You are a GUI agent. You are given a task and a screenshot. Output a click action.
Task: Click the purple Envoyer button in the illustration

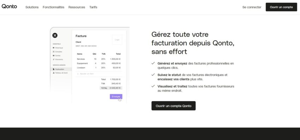[x=116, y=97]
